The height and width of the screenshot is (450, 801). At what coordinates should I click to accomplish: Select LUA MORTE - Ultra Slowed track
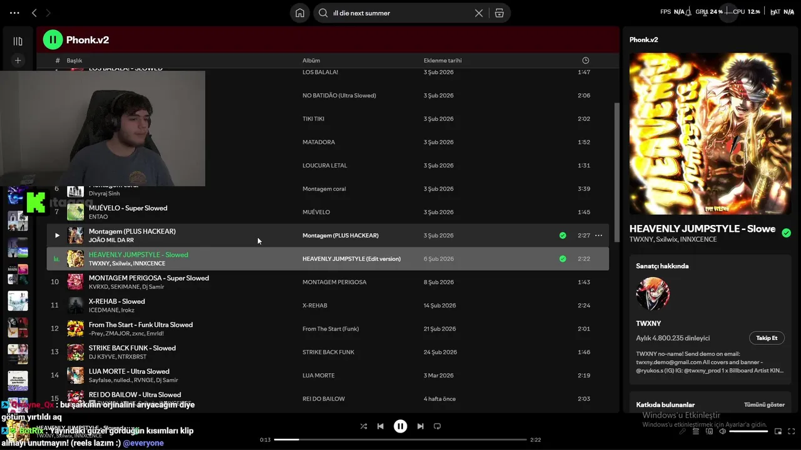point(129,371)
